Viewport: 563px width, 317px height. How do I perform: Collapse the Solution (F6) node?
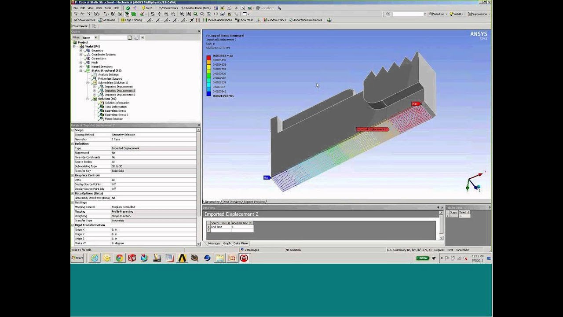[x=88, y=99]
